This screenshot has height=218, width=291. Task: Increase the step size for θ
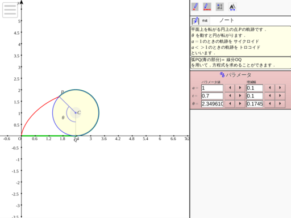(x=280, y=104)
